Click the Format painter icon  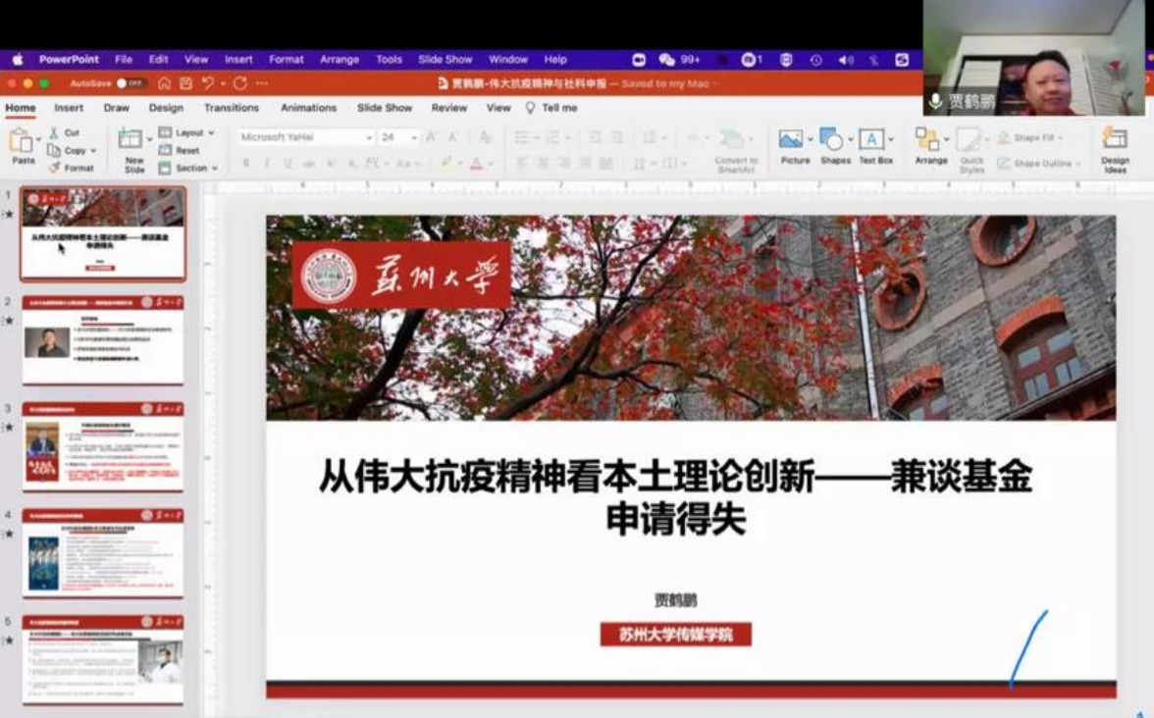point(55,168)
